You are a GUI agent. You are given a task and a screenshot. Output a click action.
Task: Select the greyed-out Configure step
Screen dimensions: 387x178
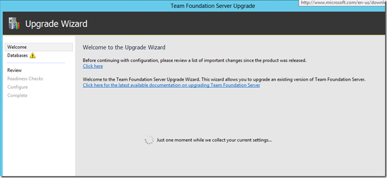pos(18,87)
